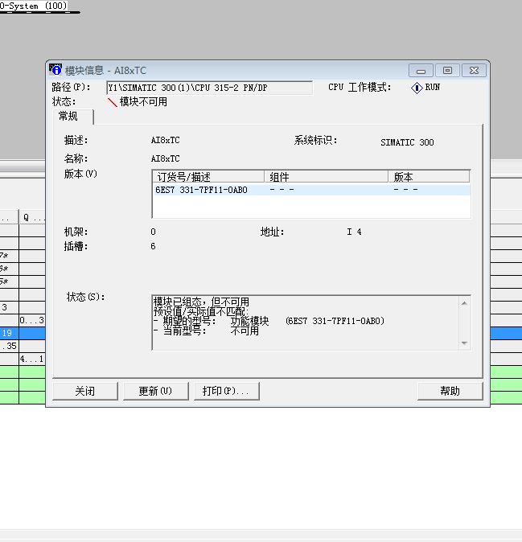Click the 关闭 button

point(85,391)
